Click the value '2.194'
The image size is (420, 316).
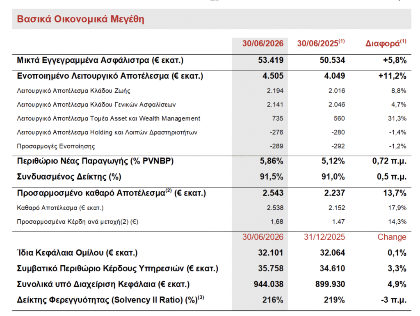[275, 91]
